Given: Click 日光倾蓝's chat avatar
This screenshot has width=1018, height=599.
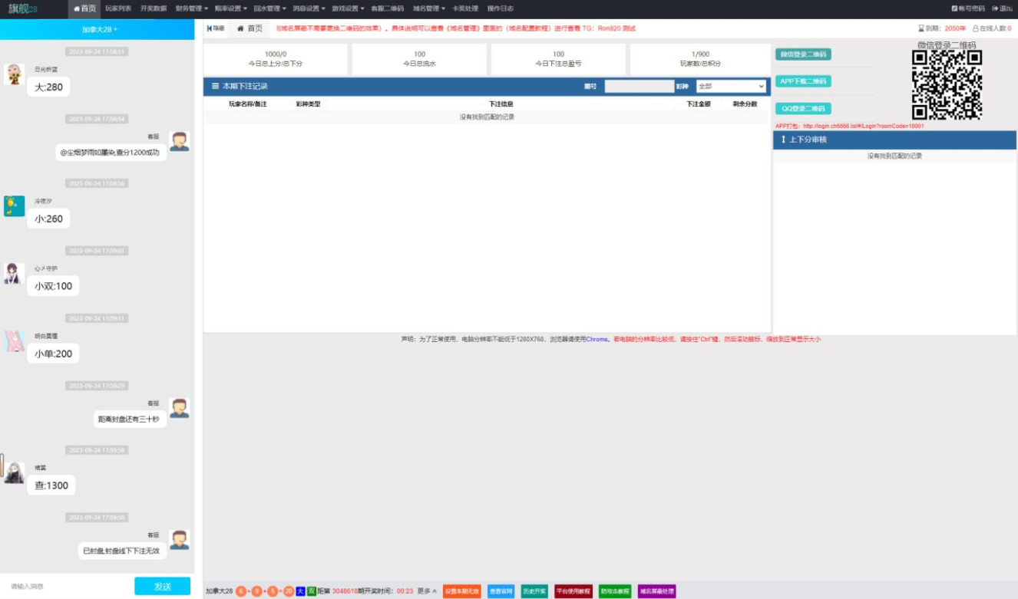Looking at the screenshot, I should click(14, 74).
